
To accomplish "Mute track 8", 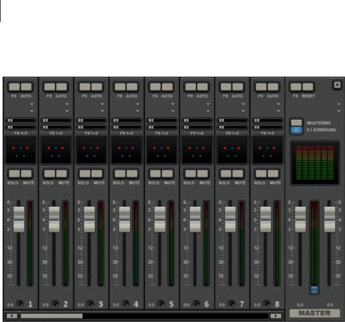I will click(x=273, y=174).
